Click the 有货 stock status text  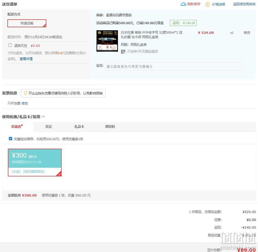(247, 33)
